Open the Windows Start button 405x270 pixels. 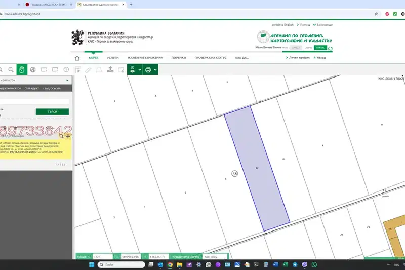(x=92, y=265)
